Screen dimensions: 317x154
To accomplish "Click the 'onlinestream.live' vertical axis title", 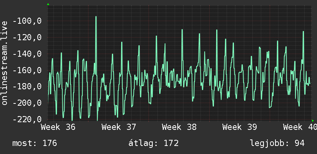I will 5,63.
